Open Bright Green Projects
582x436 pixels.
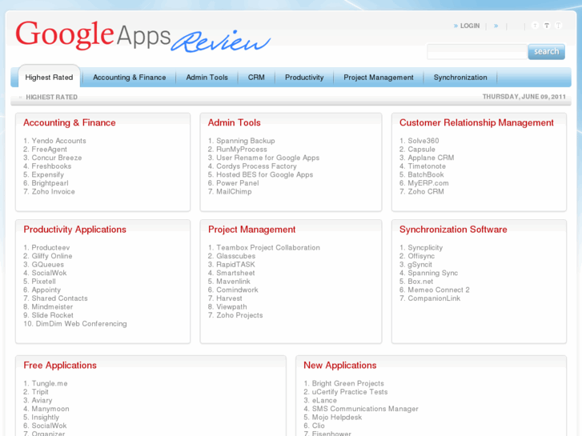pyautogui.click(x=347, y=383)
